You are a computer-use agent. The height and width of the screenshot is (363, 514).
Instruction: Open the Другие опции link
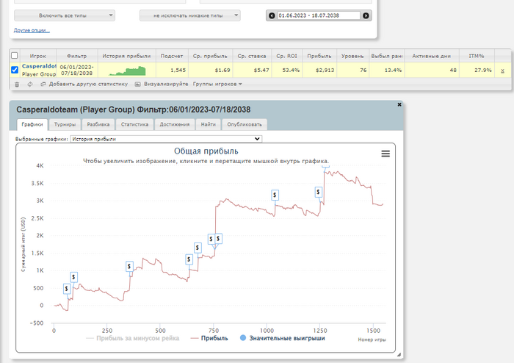pos(32,31)
